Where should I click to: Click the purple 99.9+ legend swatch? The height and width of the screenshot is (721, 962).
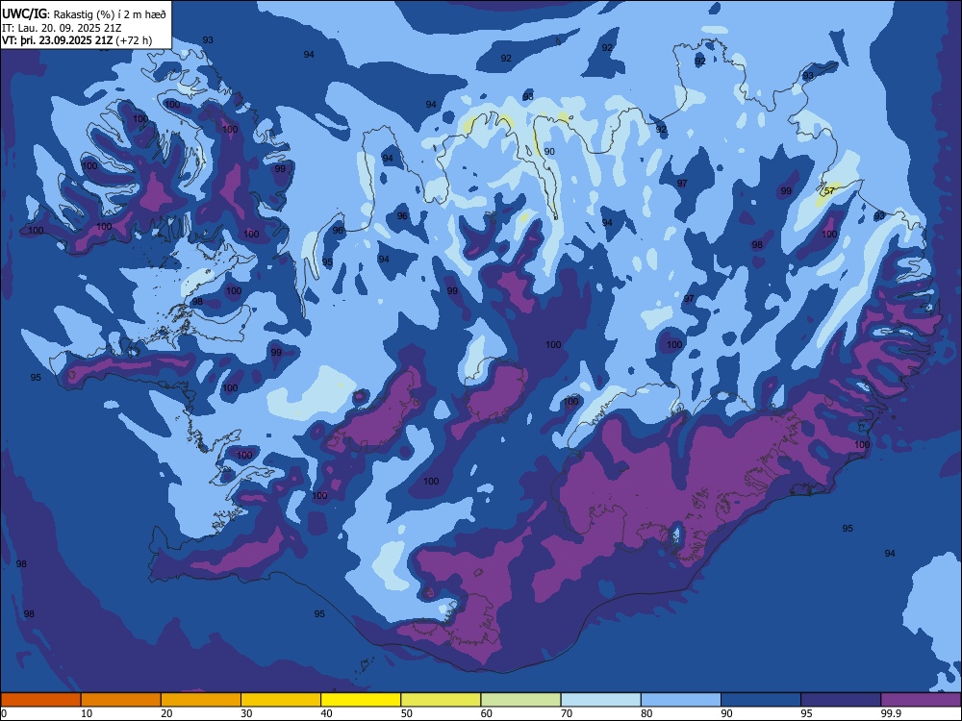921,700
